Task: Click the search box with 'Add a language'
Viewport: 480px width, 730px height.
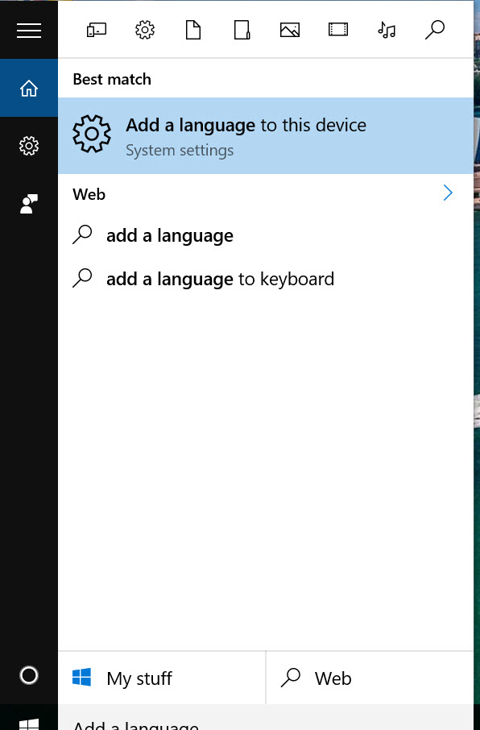Action: (x=266, y=718)
